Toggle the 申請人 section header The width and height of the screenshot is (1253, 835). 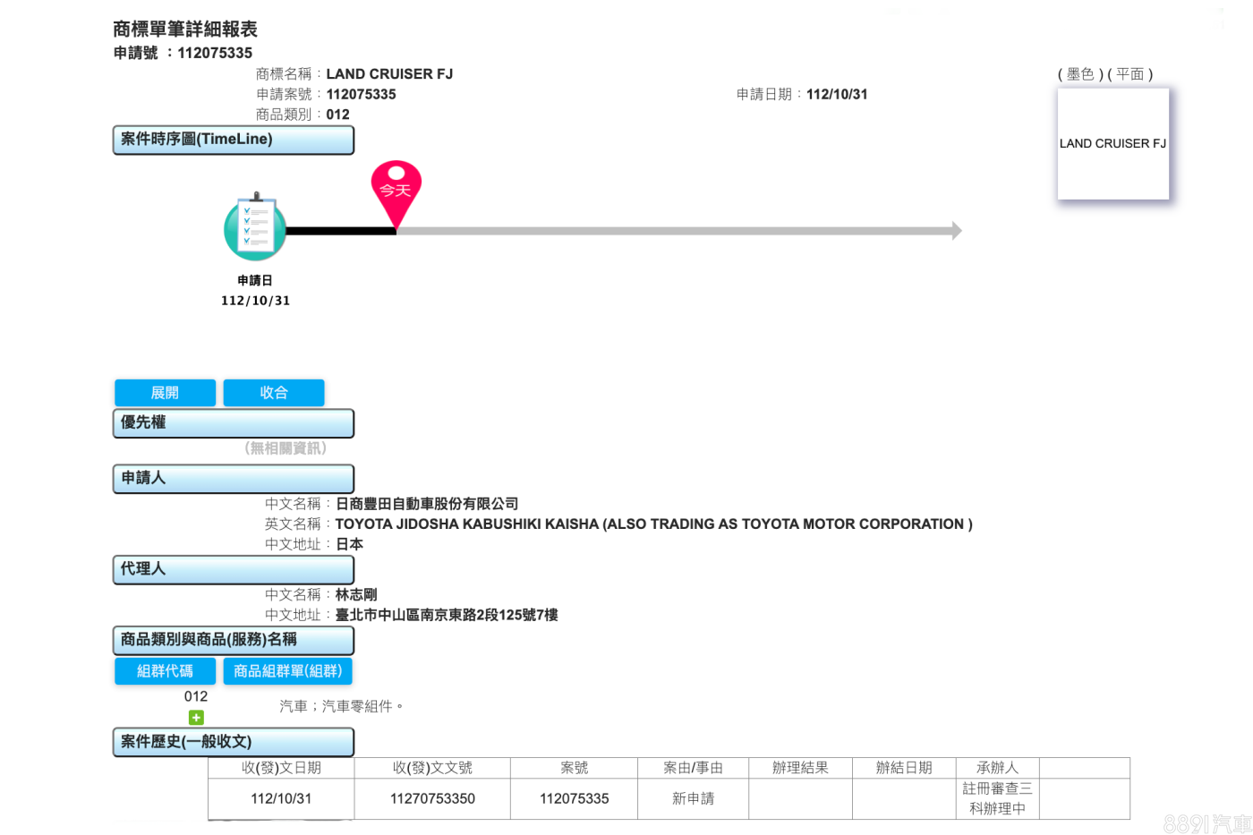point(234,479)
